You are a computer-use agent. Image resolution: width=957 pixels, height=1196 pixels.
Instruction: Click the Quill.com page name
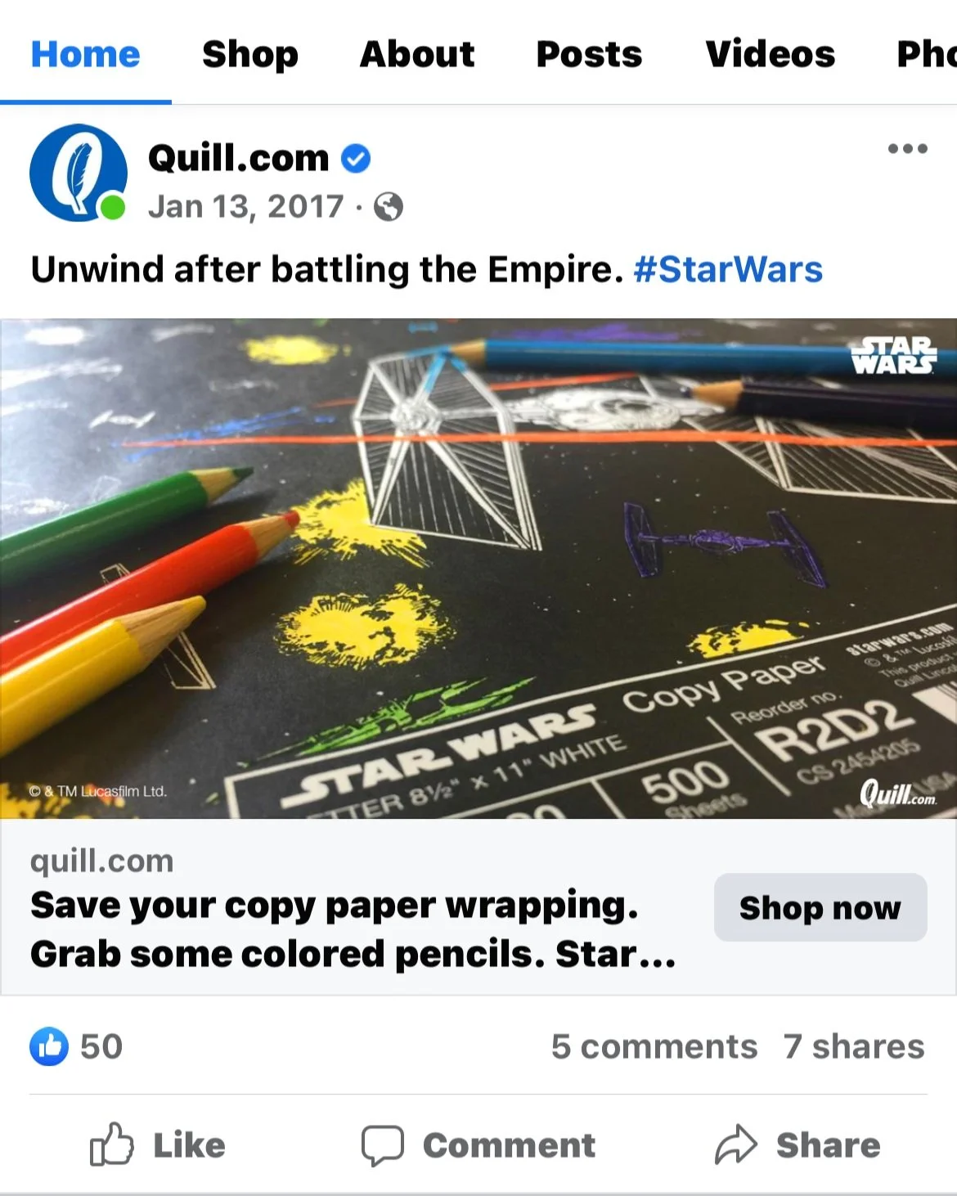click(239, 158)
